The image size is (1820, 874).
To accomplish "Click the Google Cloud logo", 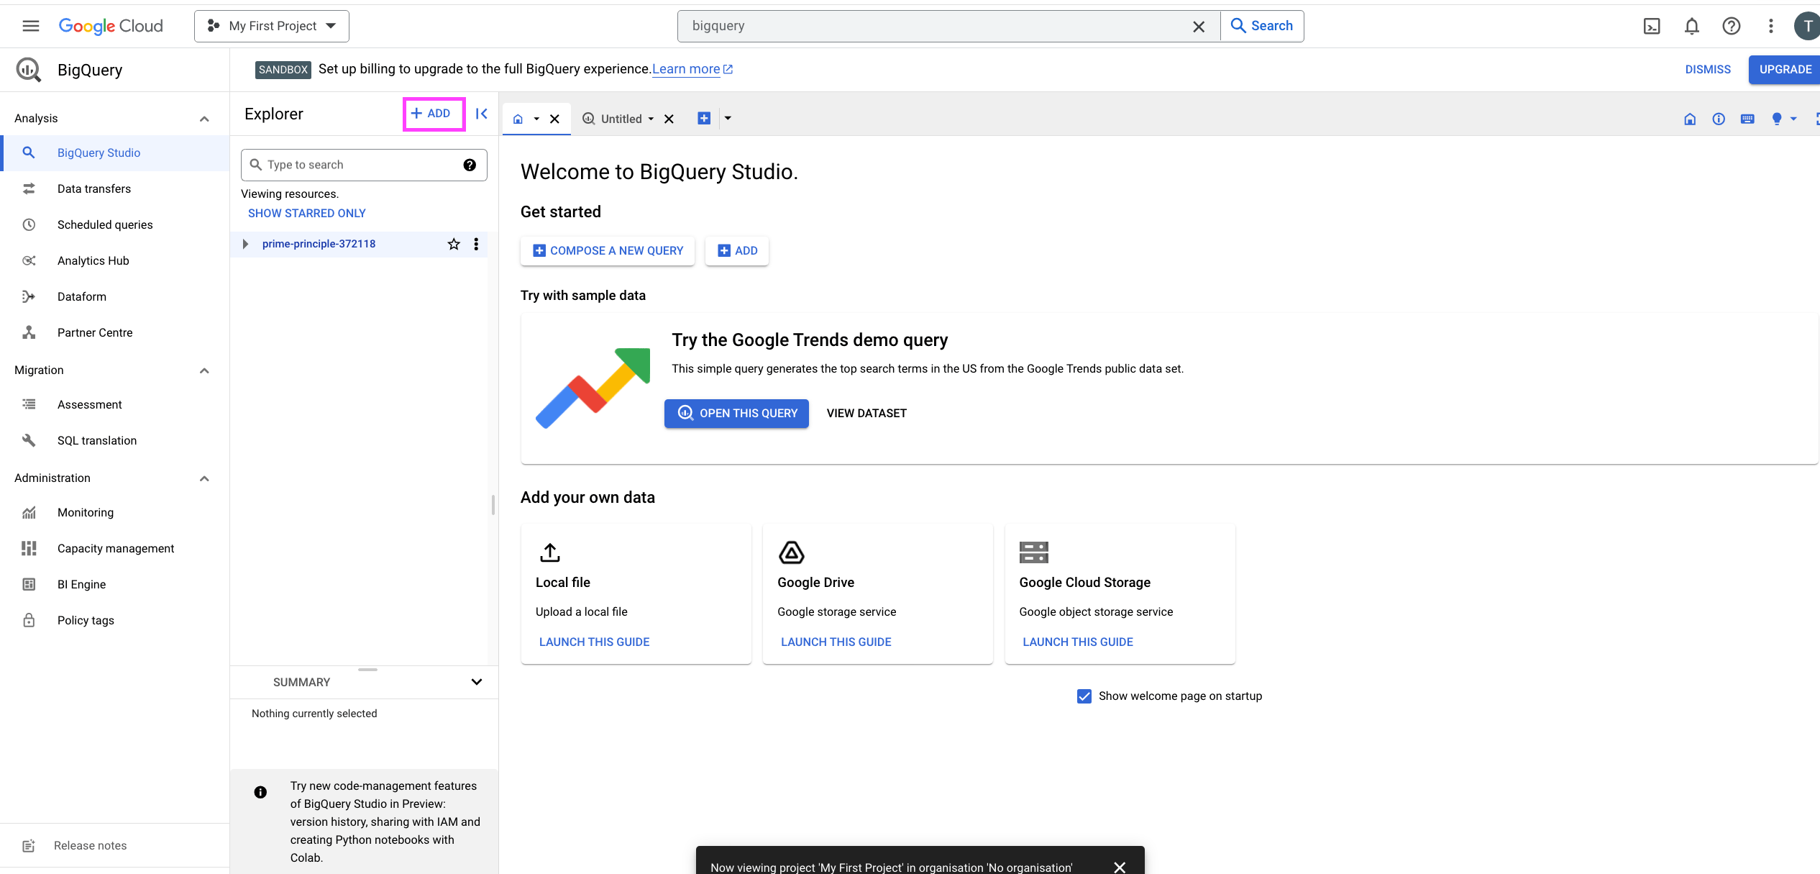I will point(111,26).
